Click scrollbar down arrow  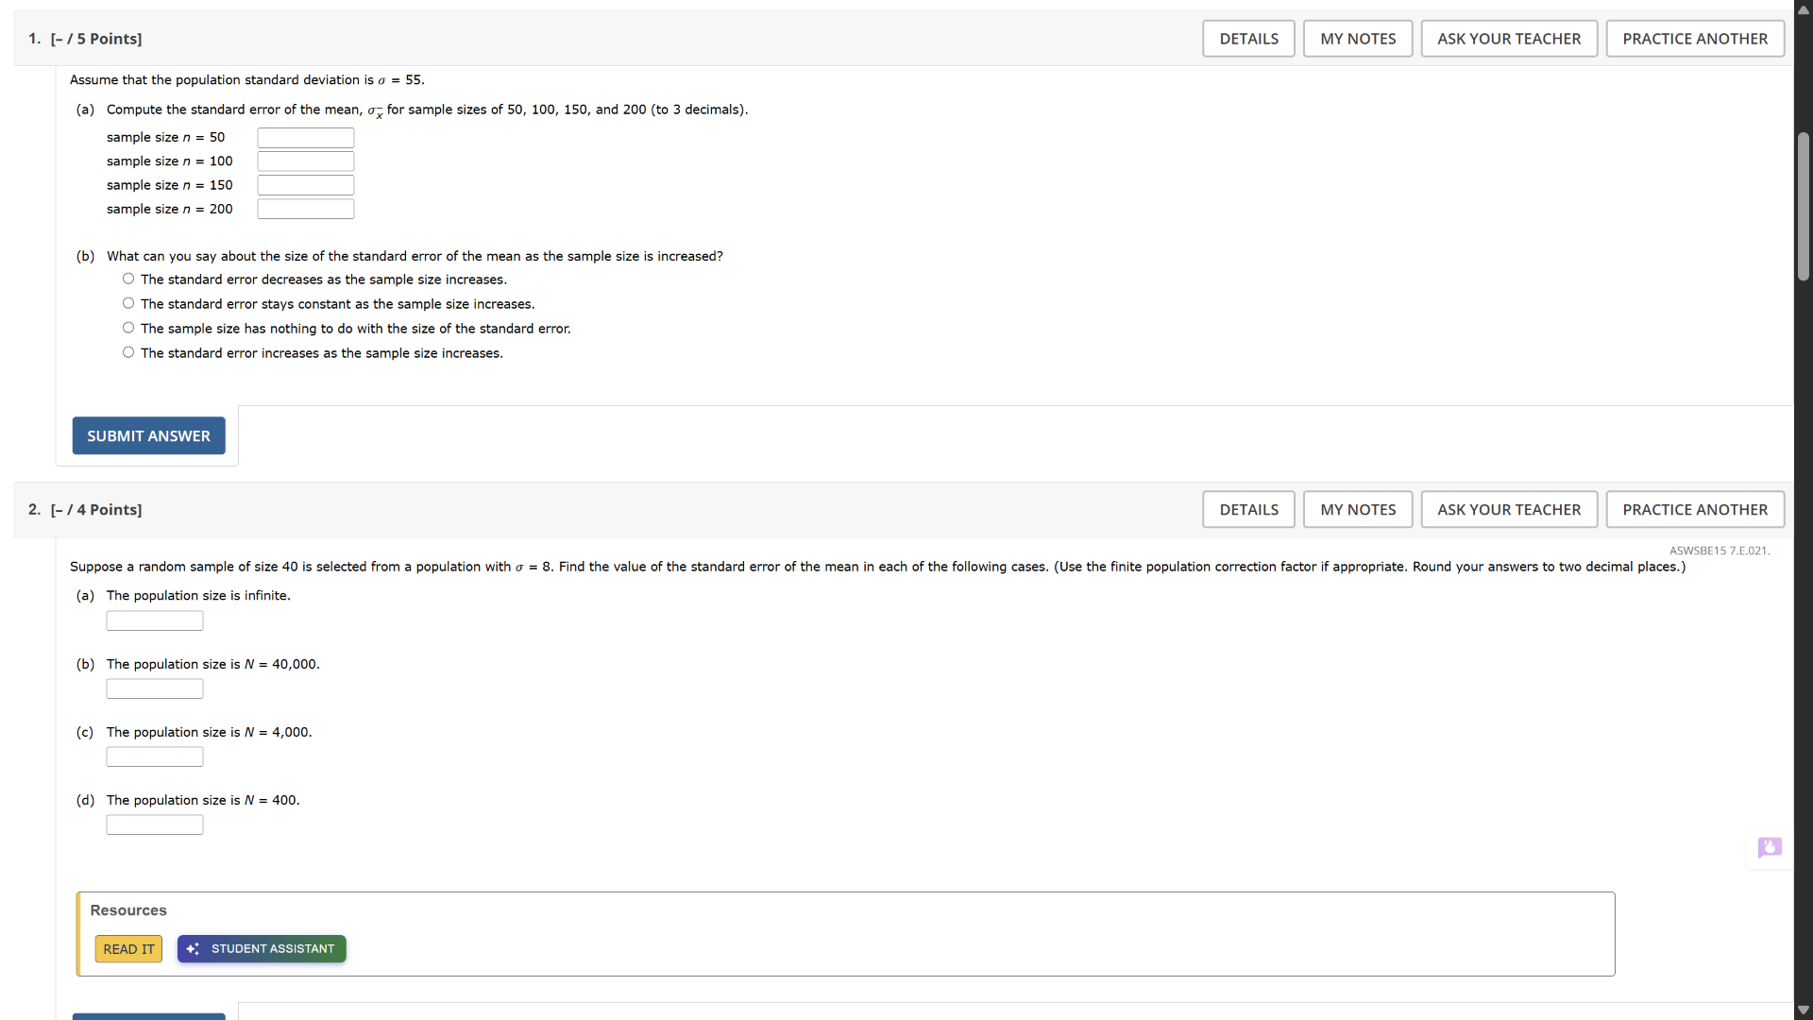pyautogui.click(x=1804, y=1011)
